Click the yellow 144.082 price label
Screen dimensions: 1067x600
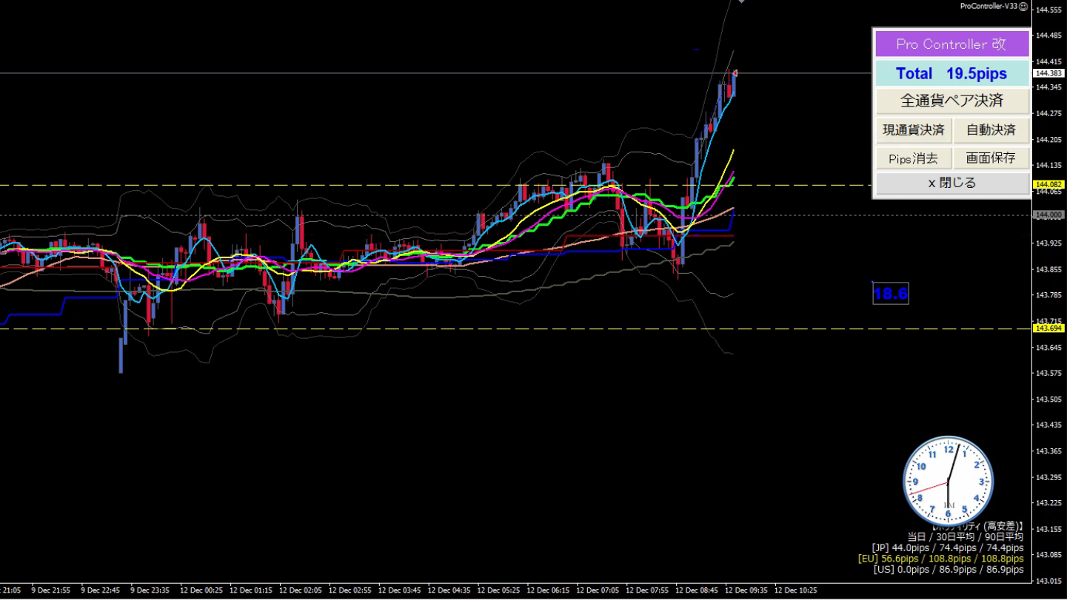tap(1048, 184)
